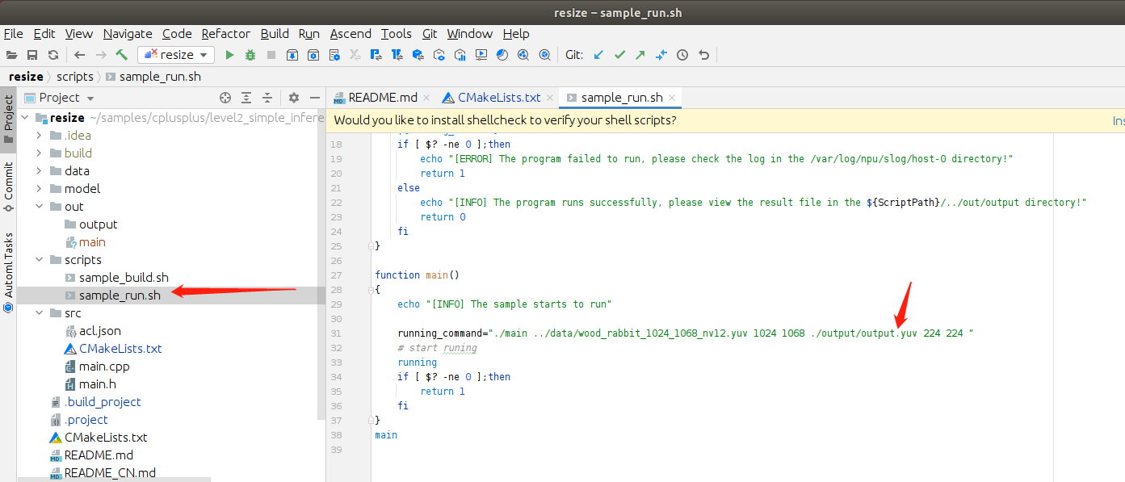Open the Ascend menu
This screenshot has height=482, width=1125.
coord(351,33)
